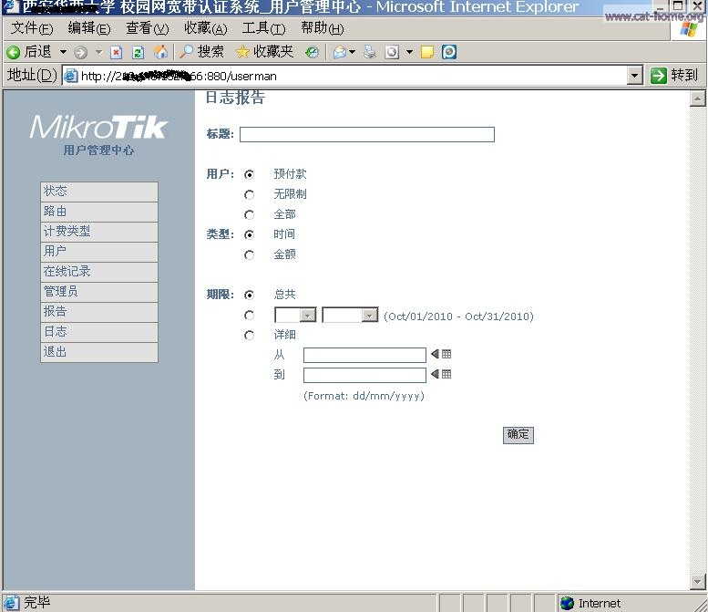Image resolution: width=708 pixels, height=612 pixels.
Task: Open calendar picker next to 到 field
Action: coord(446,374)
